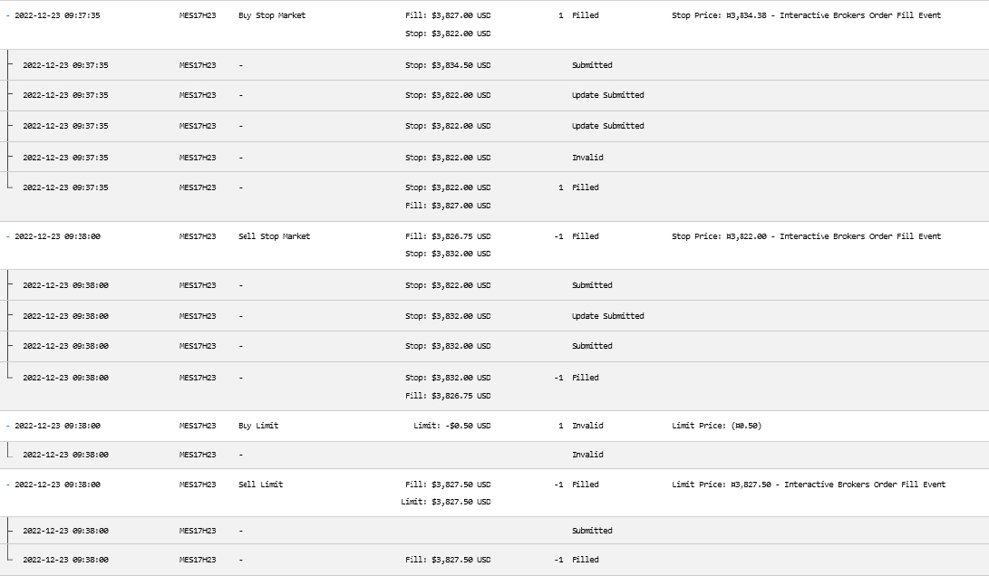This screenshot has width=989, height=576.
Task: Click the Limit Price 3,827.50 fill event message
Action: [x=809, y=485]
